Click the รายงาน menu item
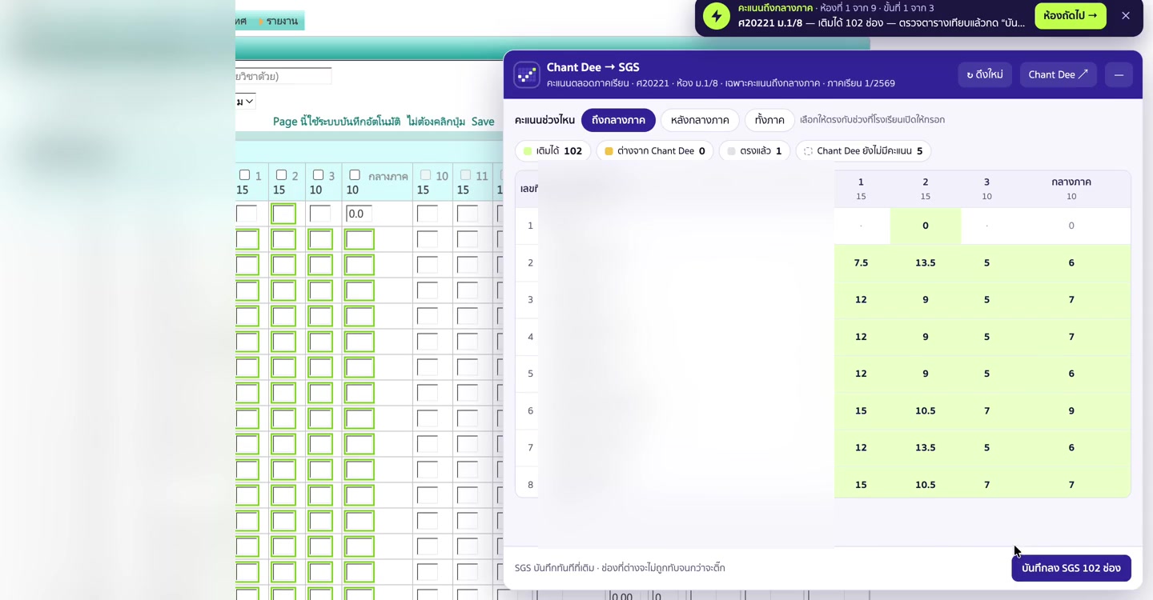 278,21
